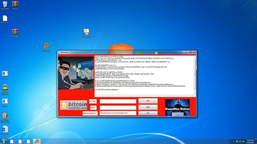Select the green window icon below the padlock
This screenshot has width=257, height=144.
point(5,102)
